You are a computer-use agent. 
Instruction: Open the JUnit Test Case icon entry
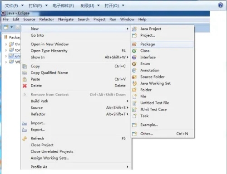pyautogui.click(x=134, y=110)
